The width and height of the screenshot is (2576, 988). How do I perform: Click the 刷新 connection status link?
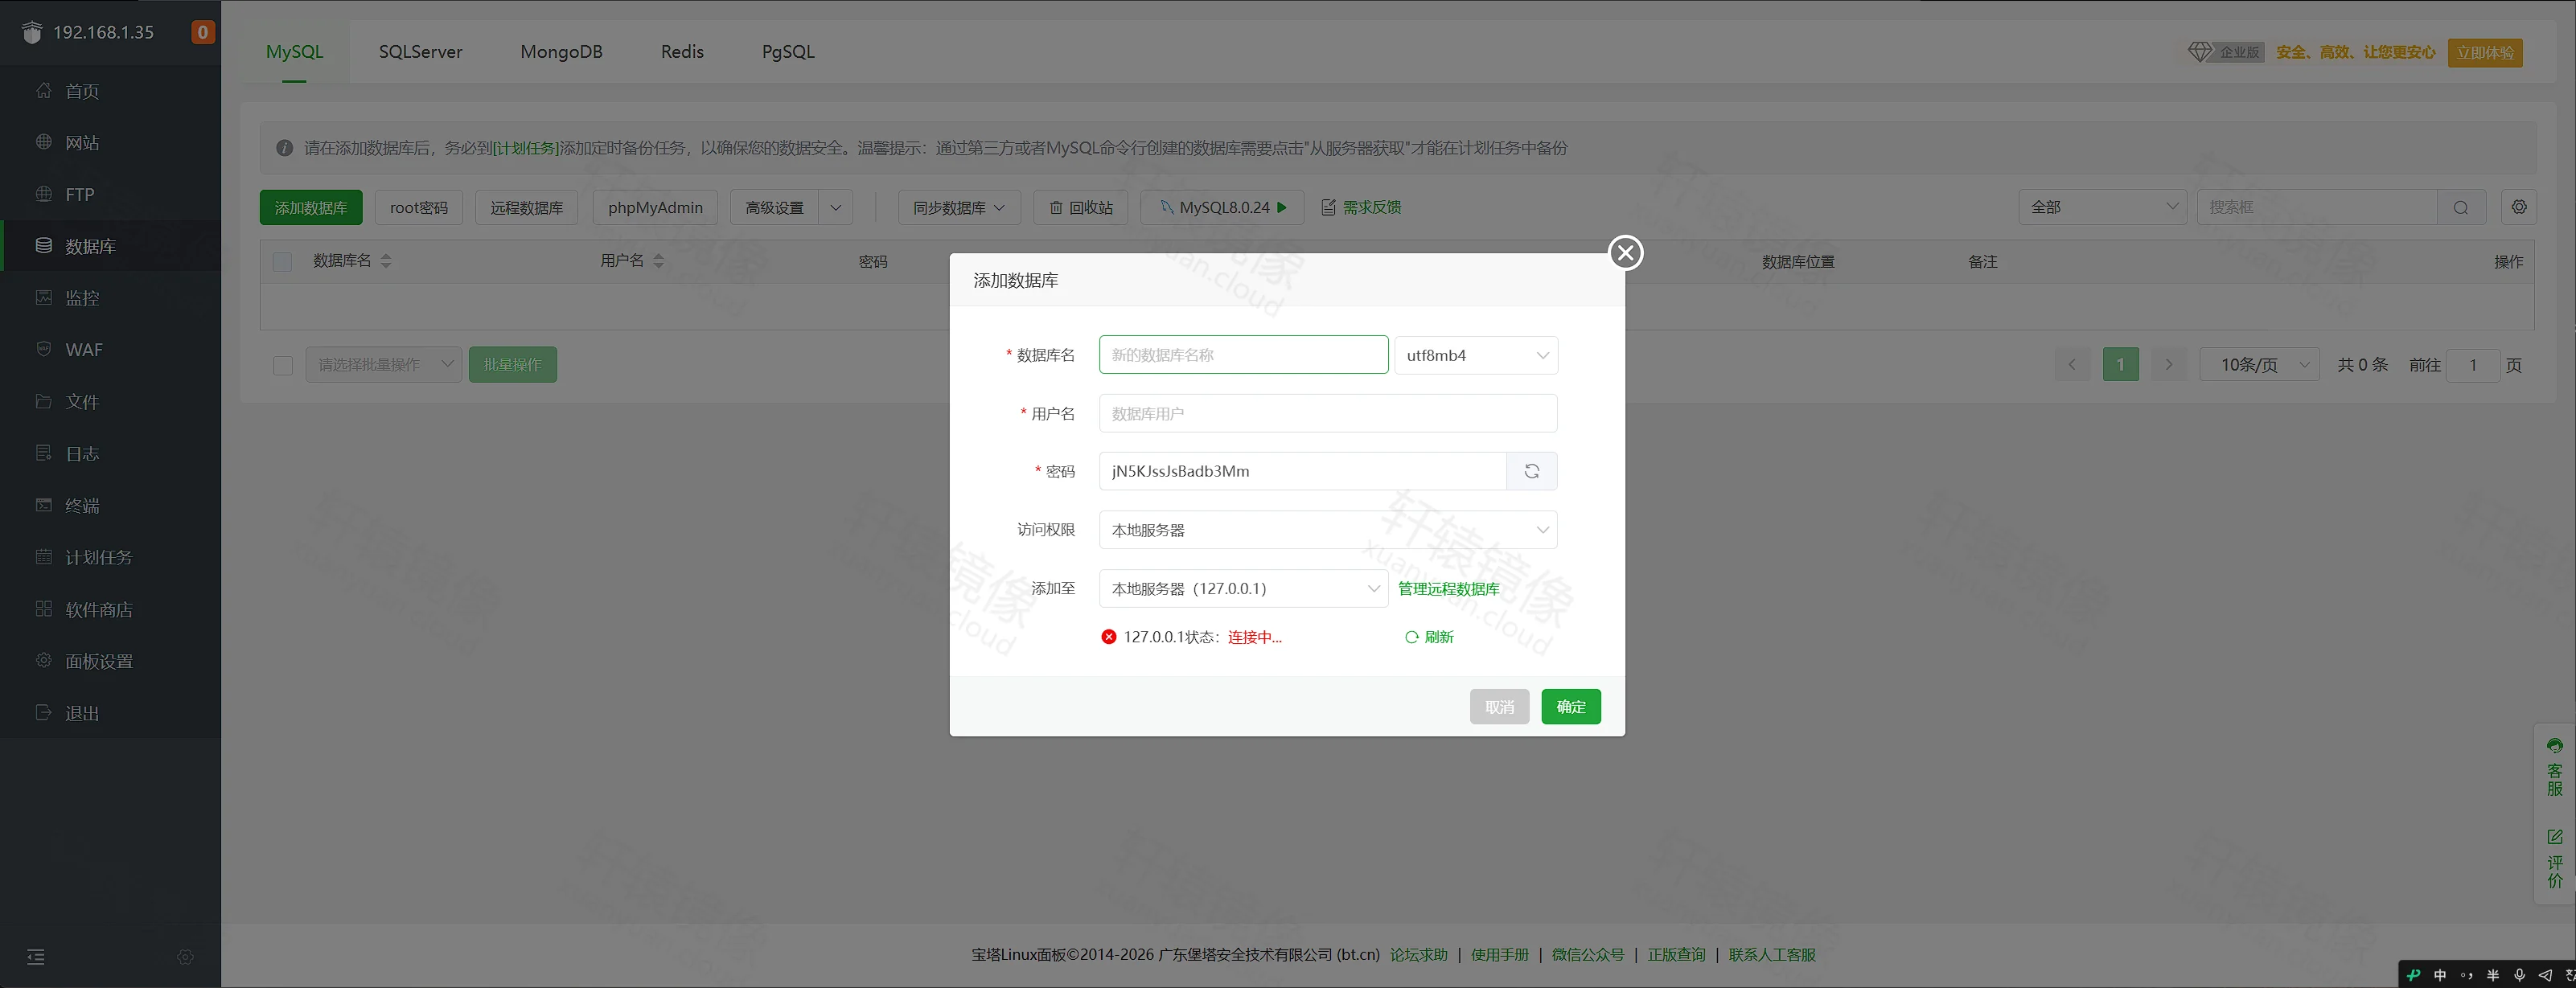(x=1429, y=637)
